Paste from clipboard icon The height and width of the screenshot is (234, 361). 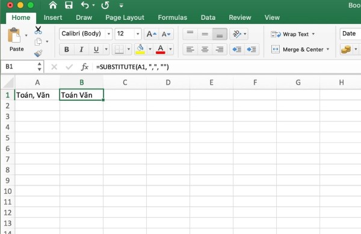[14, 35]
